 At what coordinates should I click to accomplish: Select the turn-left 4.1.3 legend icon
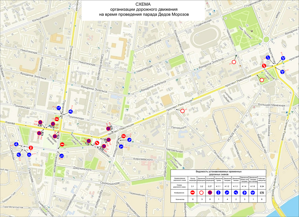point(236,192)
